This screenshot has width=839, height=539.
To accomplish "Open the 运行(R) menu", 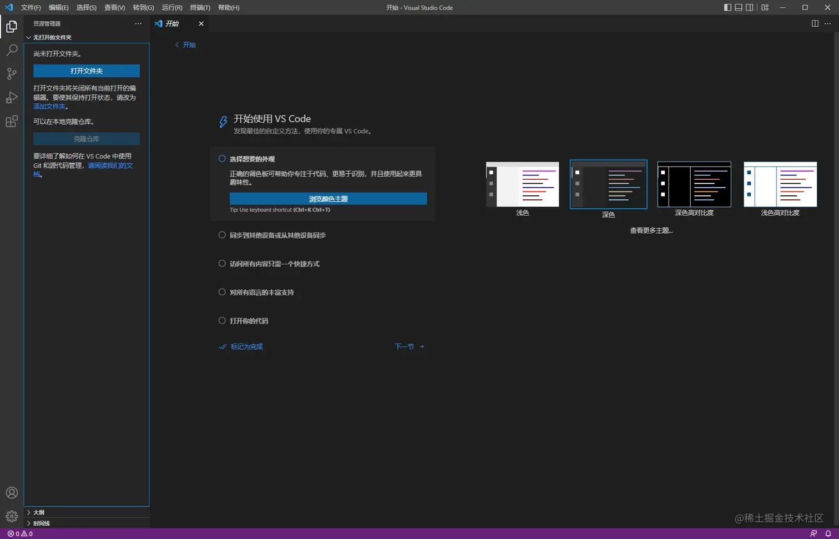I will tap(172, 7).
